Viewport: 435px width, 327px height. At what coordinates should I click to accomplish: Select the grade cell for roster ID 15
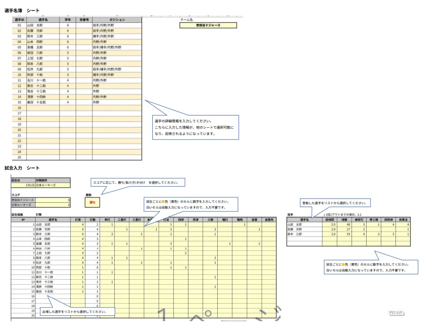68,102
